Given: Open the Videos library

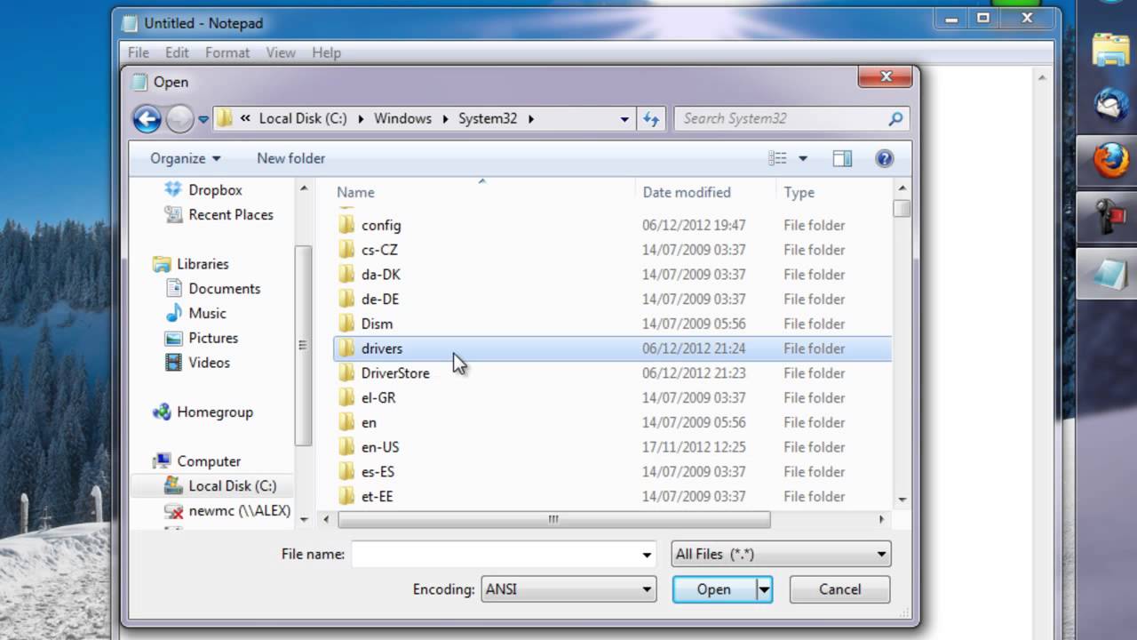Looking at the screenshot, I should [197, 363].
